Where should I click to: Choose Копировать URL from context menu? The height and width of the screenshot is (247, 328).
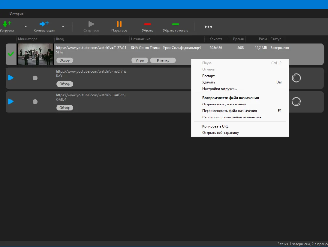point(215,126)
